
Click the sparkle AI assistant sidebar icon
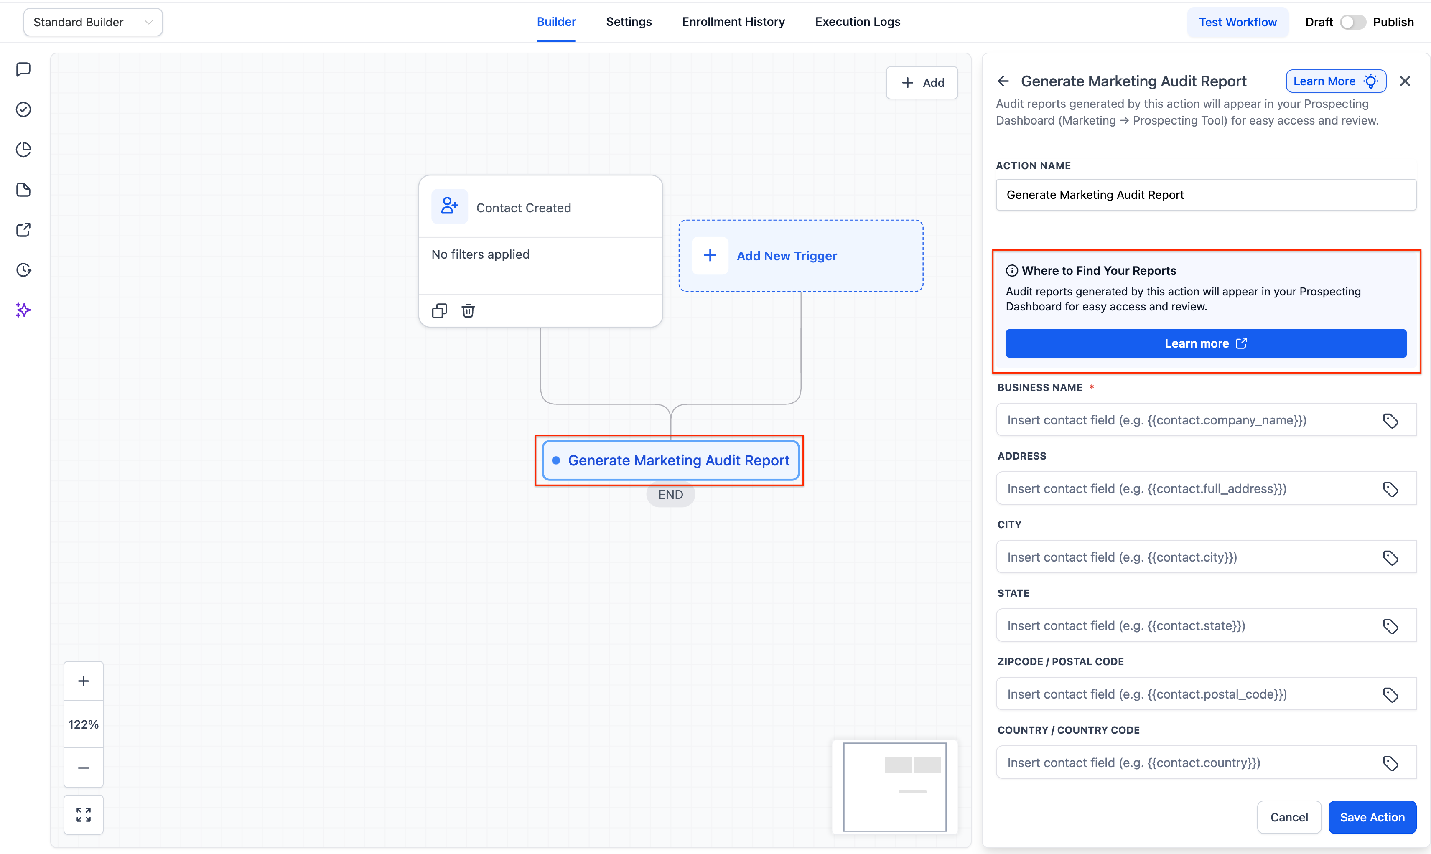tap(23, 310)
